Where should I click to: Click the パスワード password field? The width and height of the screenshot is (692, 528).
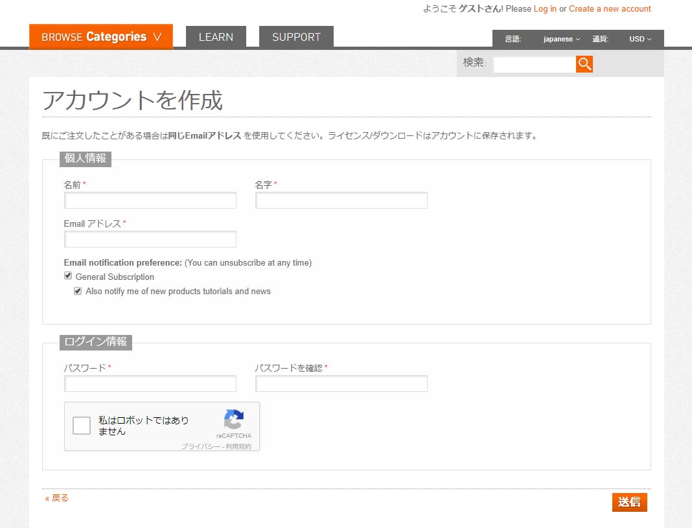coord(150,384)
